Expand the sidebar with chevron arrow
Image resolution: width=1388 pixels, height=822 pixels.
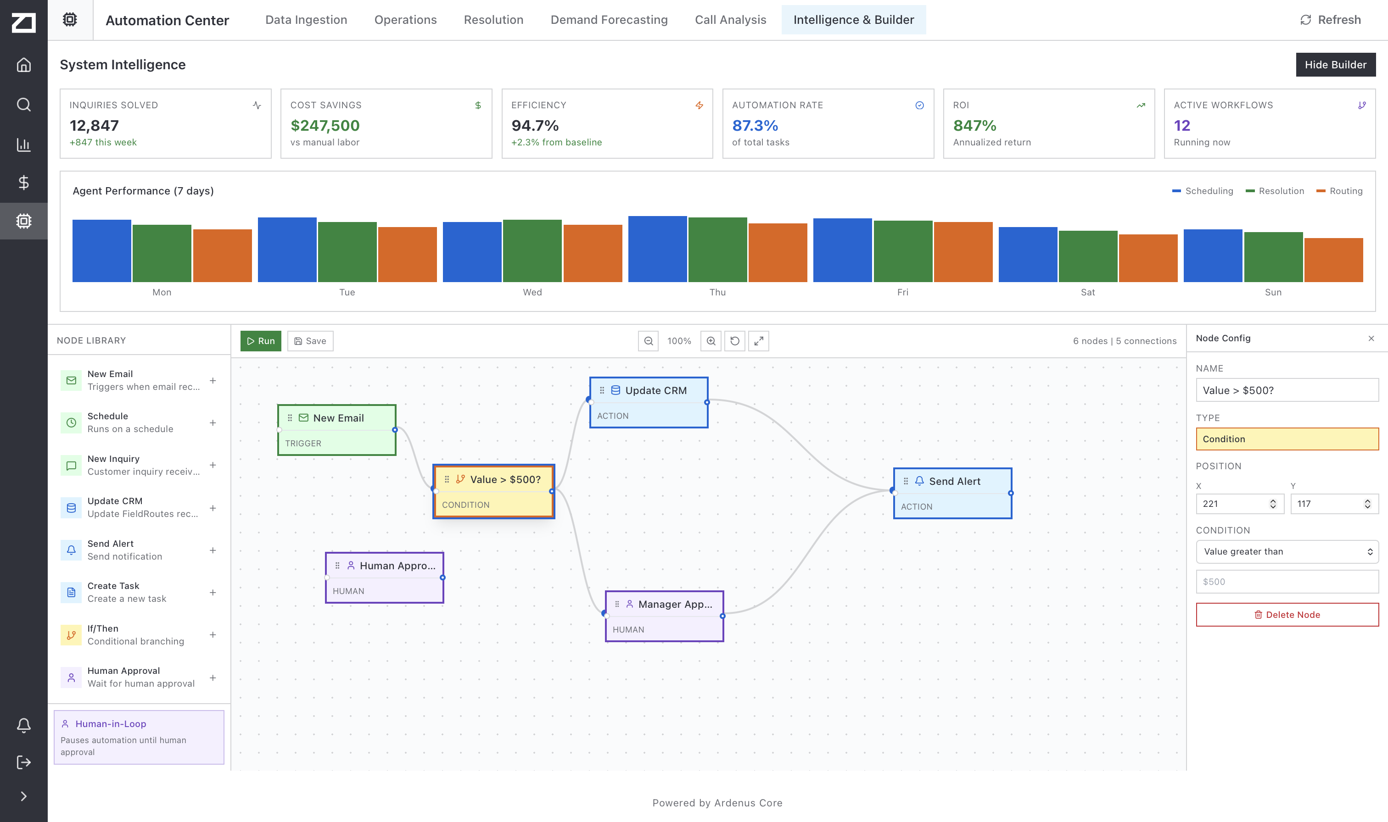click(x=23, y=796)
